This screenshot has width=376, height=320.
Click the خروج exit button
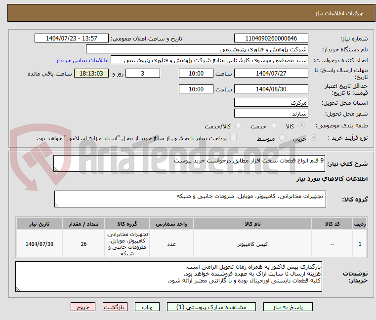tap(83, 307)
